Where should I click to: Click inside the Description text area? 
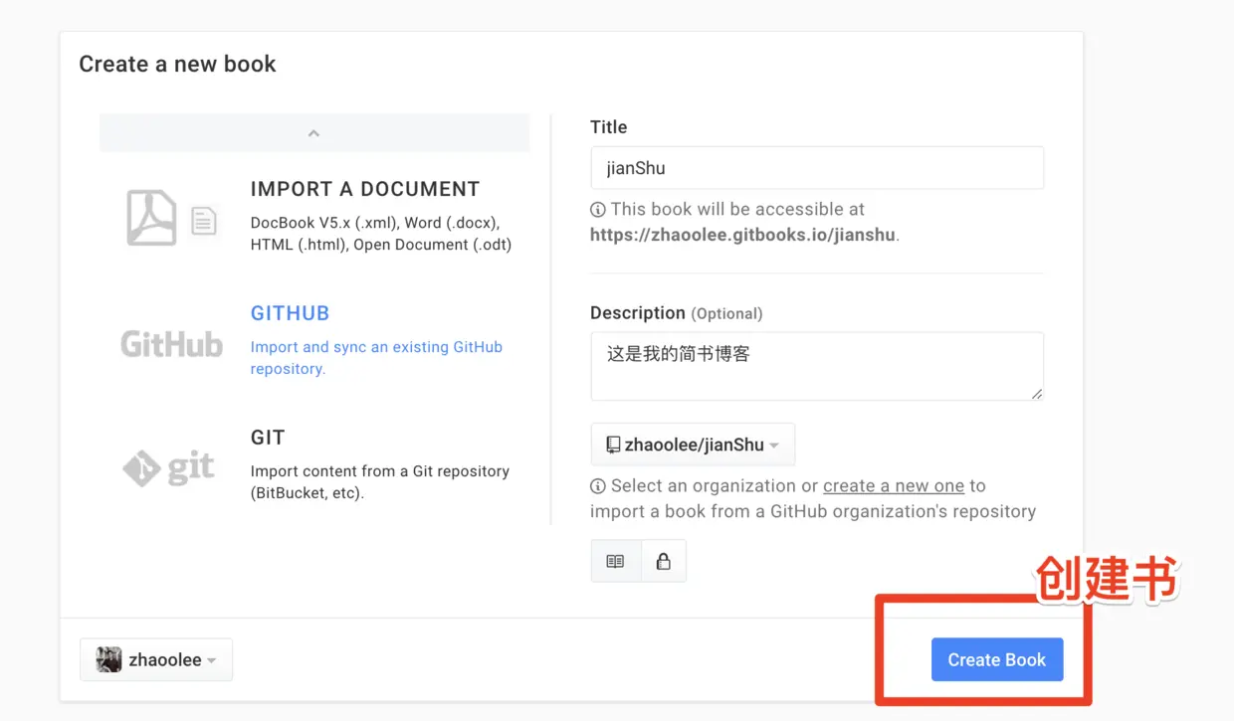pos(817,367)
